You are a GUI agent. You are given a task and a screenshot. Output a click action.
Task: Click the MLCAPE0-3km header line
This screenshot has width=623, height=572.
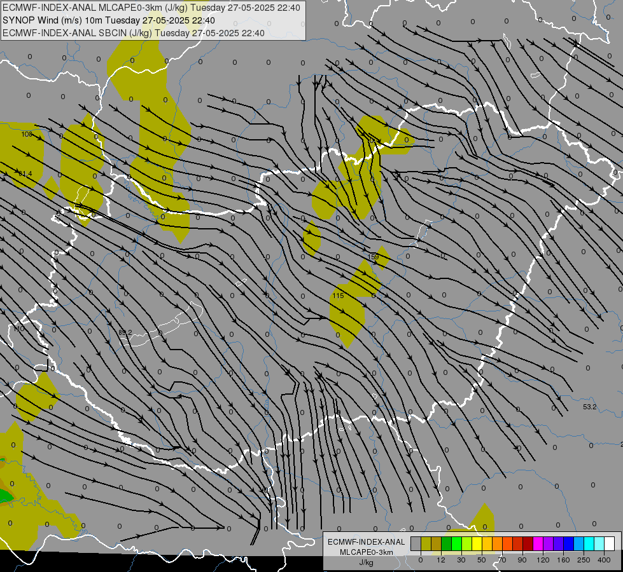pos(151,8)
